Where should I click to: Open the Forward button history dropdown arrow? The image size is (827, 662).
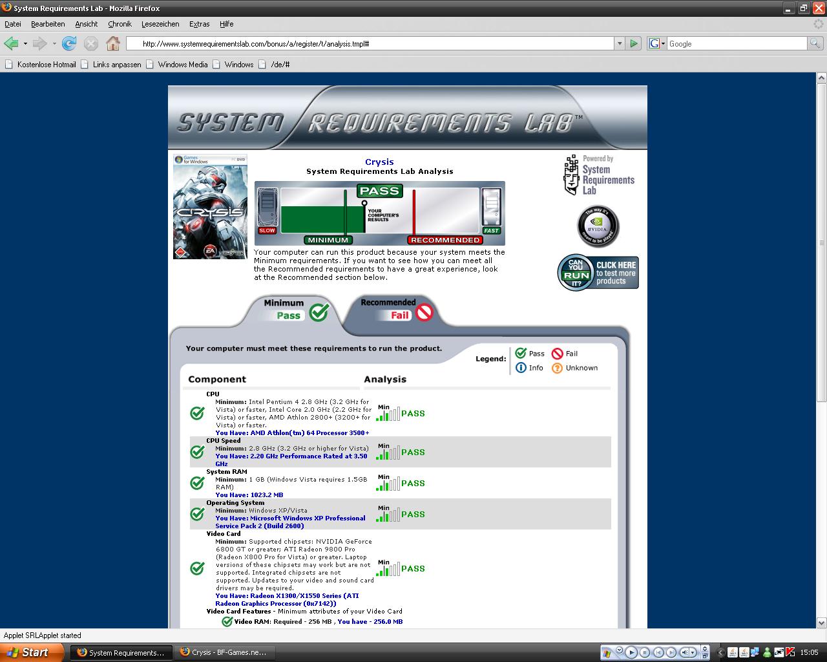[x=54, y=44]
